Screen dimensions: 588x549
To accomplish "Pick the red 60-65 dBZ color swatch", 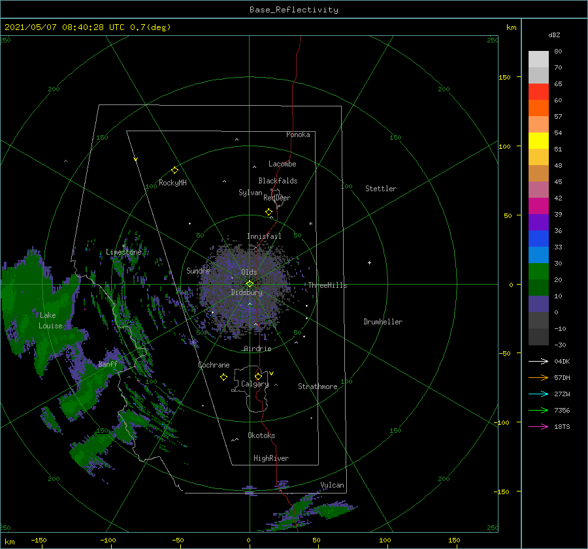I will (538, 91).
